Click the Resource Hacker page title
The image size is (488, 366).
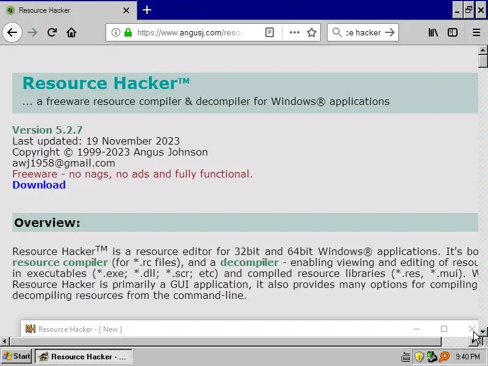pyautogui.click(x=106, y=83)
